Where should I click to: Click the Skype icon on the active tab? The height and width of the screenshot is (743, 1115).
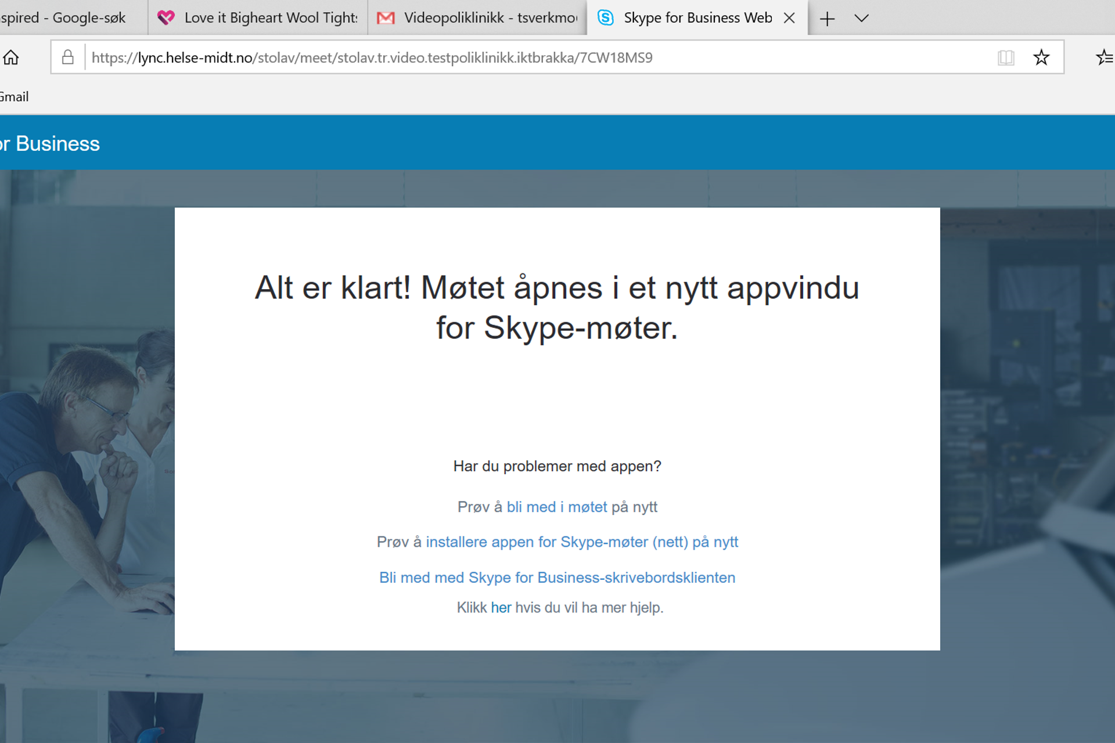click(605, 17)
